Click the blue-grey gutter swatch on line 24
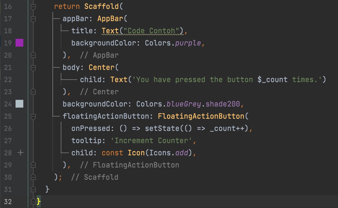 [19, 104]
